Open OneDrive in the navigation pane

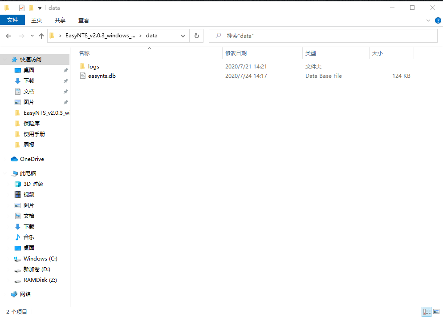coord(32,159)
